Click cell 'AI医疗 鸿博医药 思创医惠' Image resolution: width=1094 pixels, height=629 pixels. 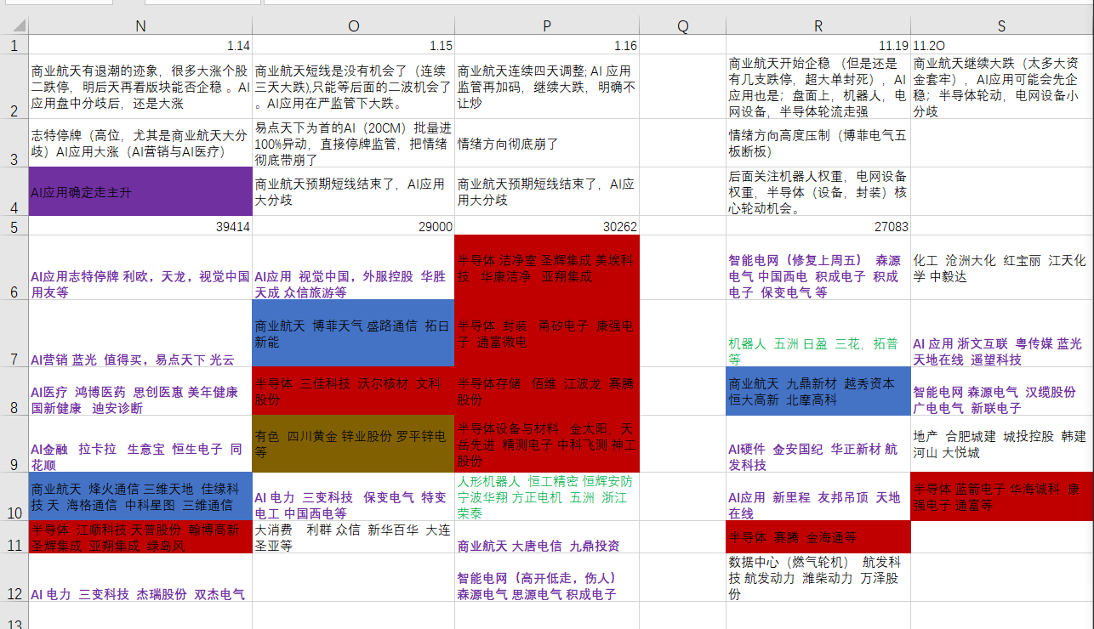click(x=140, y=399)
